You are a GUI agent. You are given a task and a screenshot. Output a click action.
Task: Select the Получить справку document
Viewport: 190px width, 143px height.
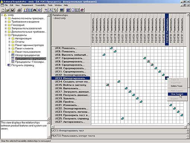(23, 65)
